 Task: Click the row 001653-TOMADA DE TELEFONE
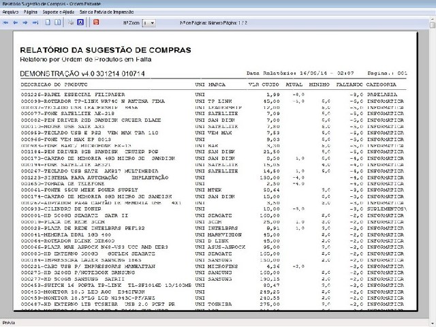pyautogui.click(x=213, y=184)
